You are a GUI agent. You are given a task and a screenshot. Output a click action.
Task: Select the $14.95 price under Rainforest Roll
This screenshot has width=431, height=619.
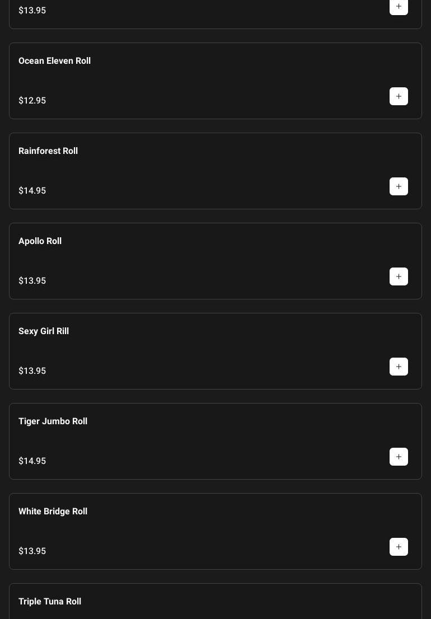32,191
